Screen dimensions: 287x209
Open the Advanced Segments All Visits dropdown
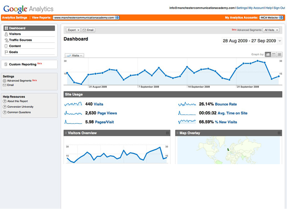pos(271,30)
